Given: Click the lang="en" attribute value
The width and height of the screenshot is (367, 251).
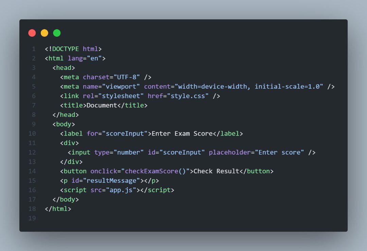Looking at the screenshot, I should click(x=94, y=58).
